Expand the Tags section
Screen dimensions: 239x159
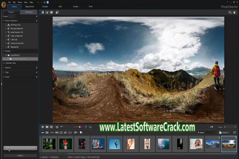click(x=4, y=72)
